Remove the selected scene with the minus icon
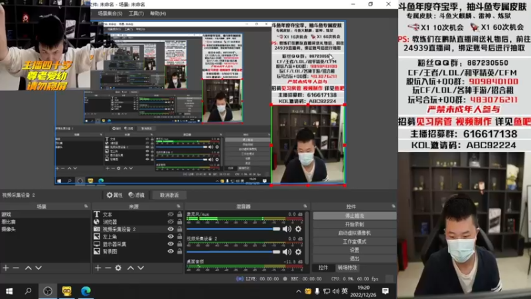531x299 pixels. click(x=16, y=268)
